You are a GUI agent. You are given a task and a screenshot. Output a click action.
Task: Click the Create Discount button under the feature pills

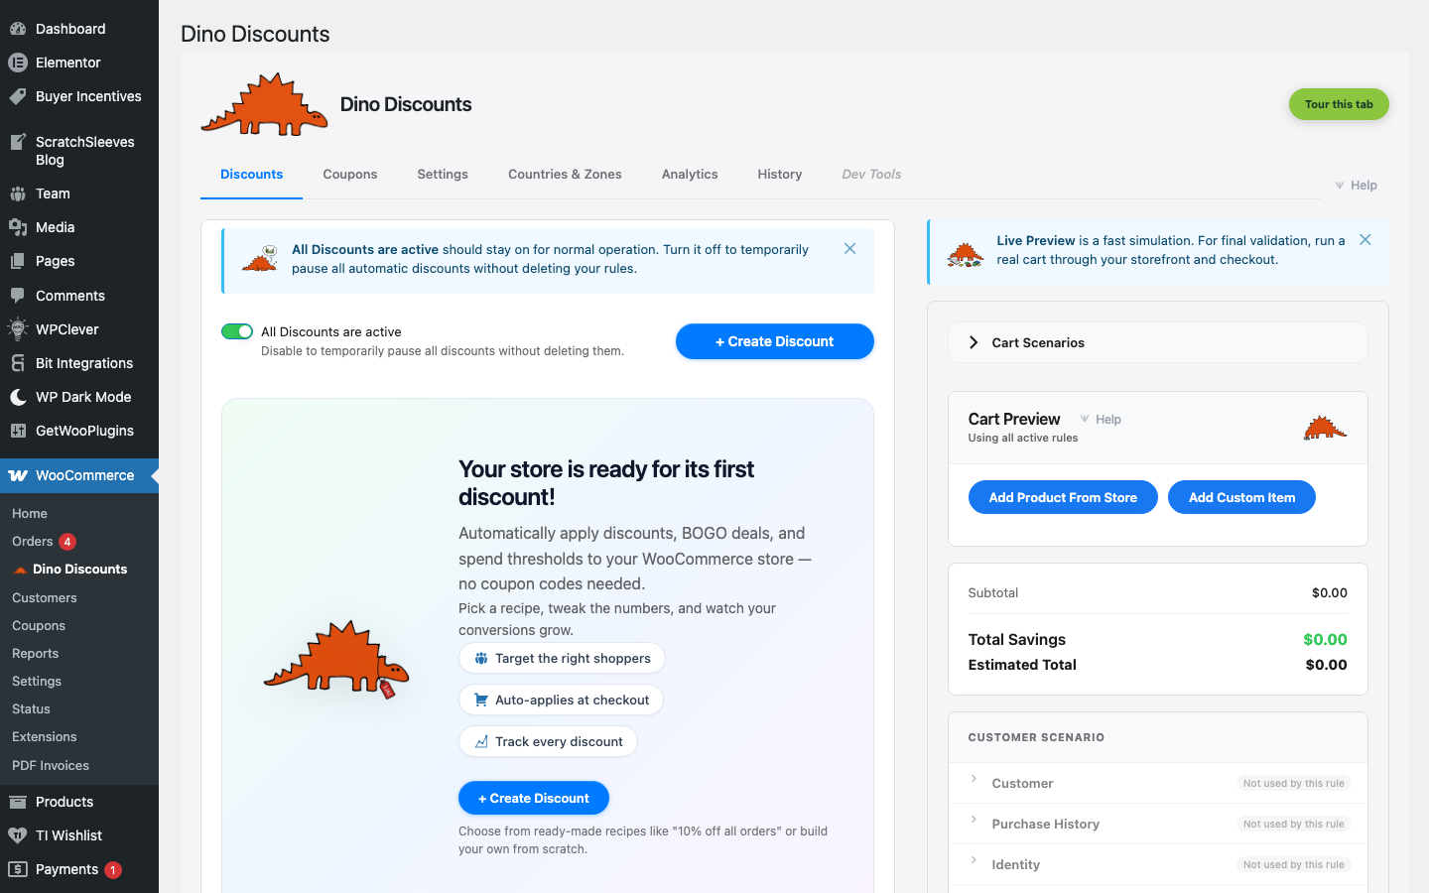click(534, 798)
